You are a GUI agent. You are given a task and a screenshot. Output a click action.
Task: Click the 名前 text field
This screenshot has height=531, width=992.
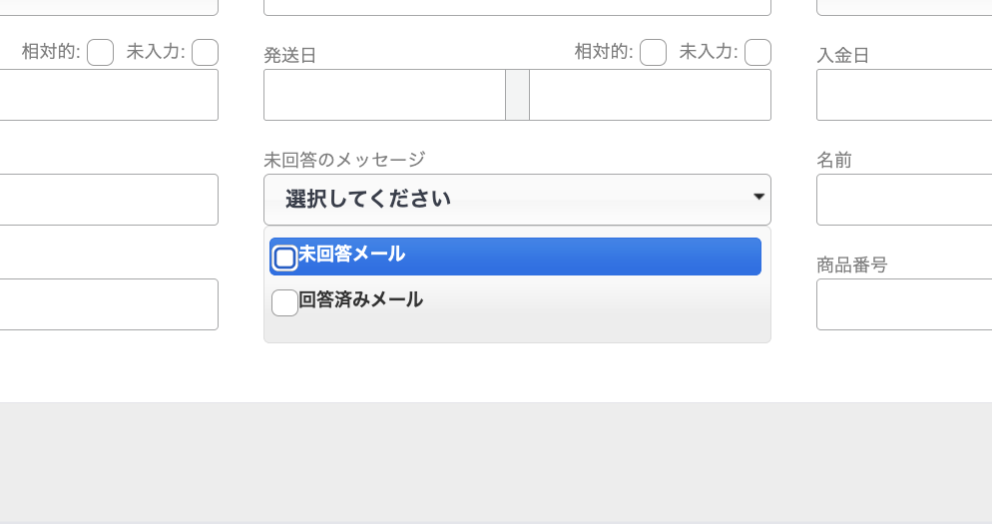(x=903, y=200)
